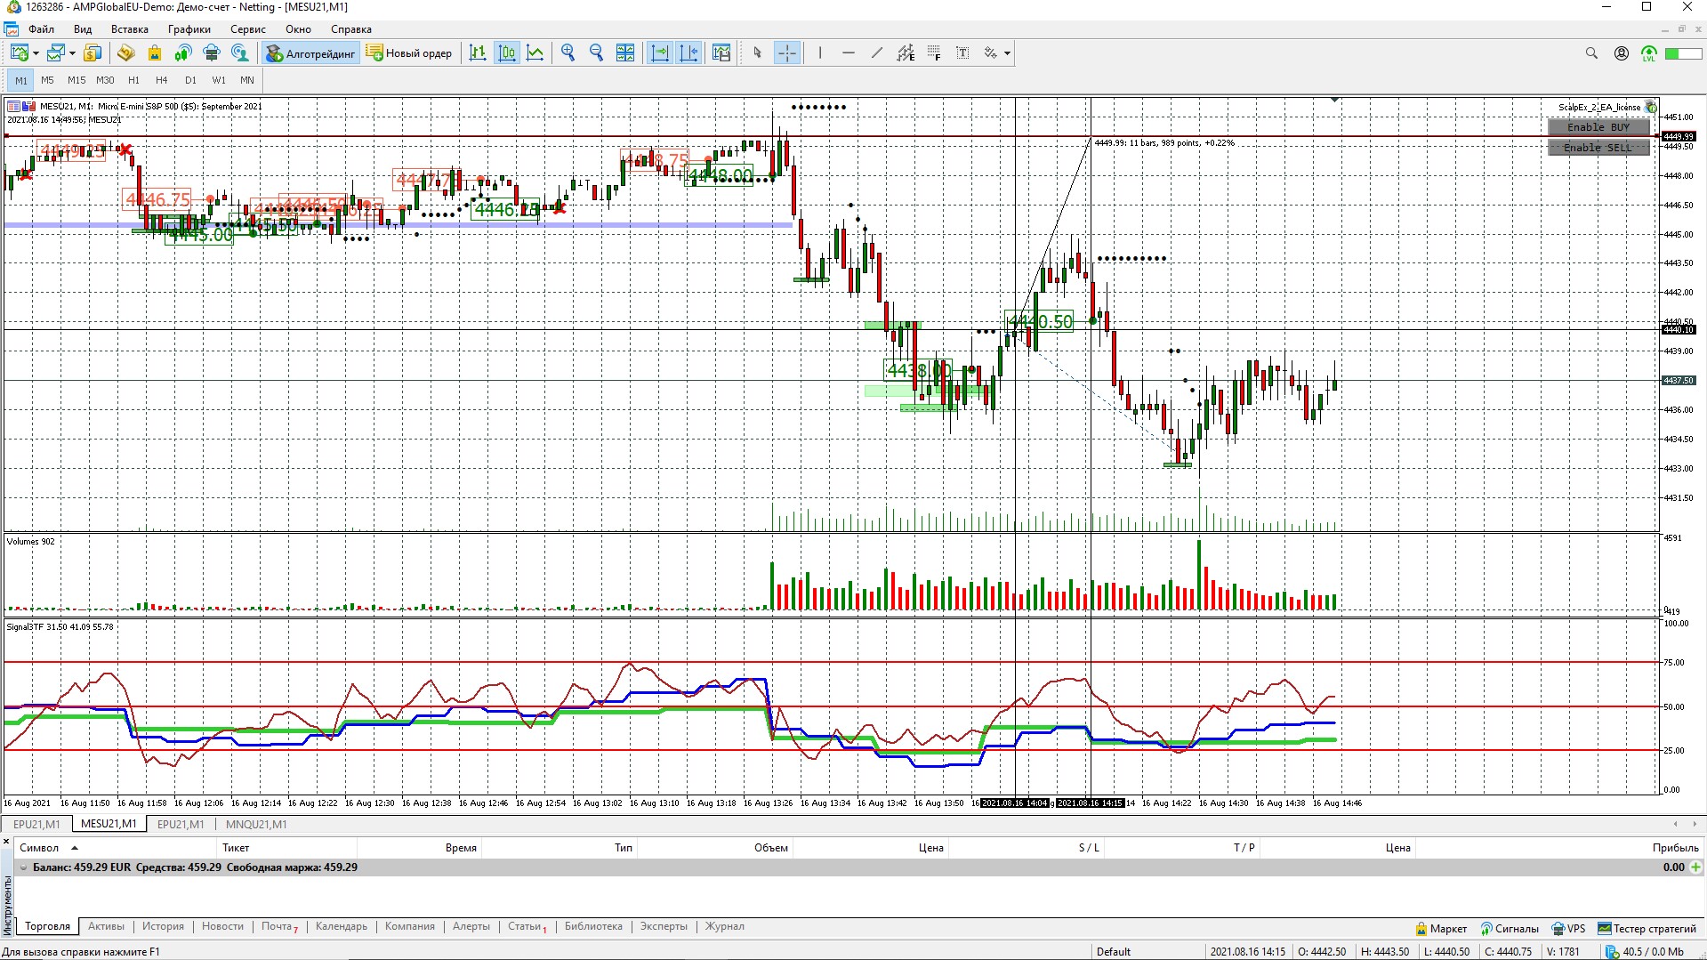Screen dimensions: 1707x960
Task: Click the Zoom Out magnifier icon
Action: point(596,53)
